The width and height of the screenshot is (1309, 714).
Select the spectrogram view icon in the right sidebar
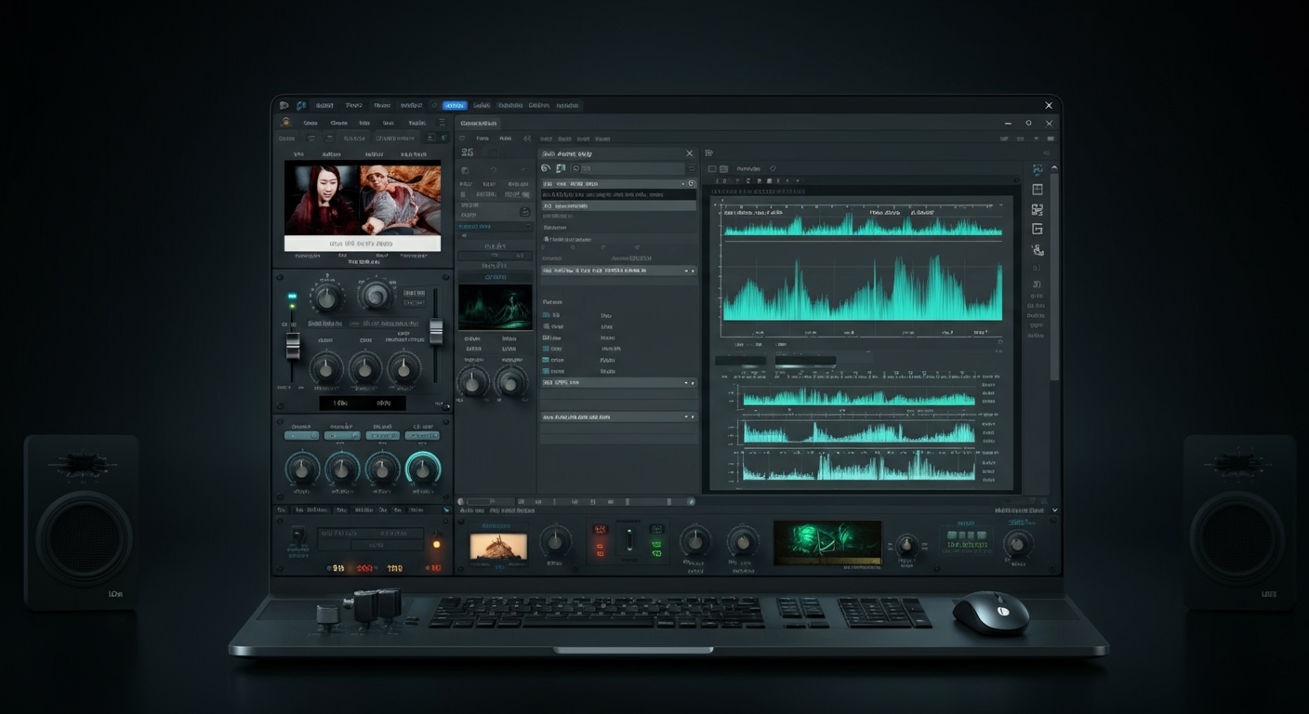pyautogui.click(x=1038, y=169)
